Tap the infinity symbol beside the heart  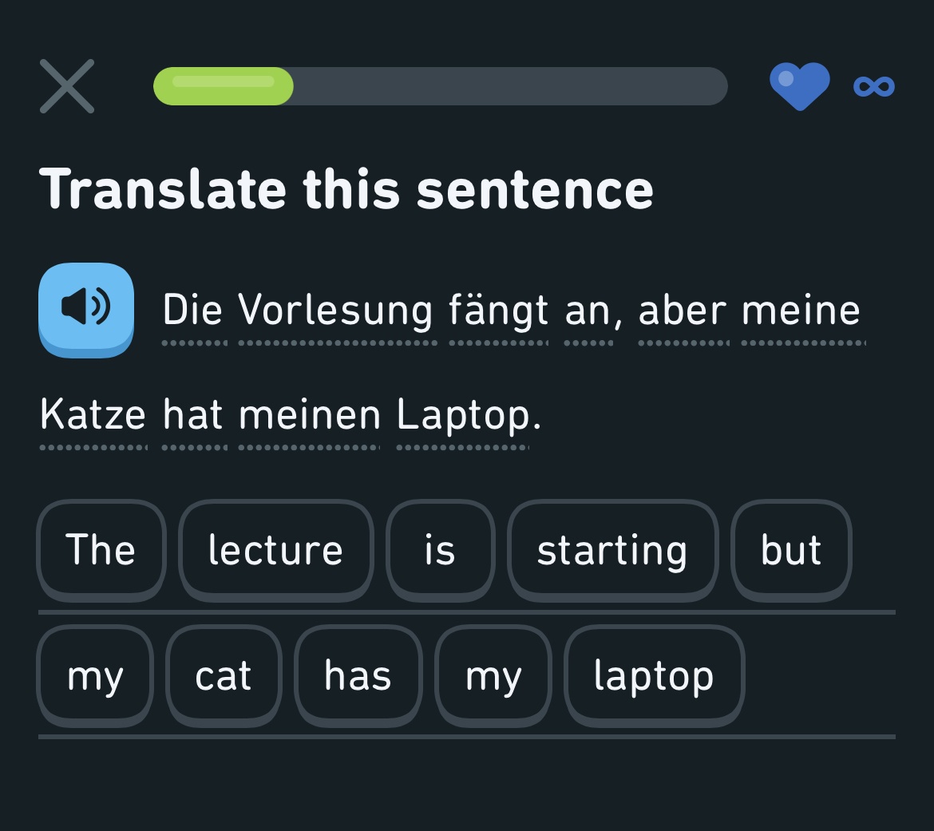[874, 86]
